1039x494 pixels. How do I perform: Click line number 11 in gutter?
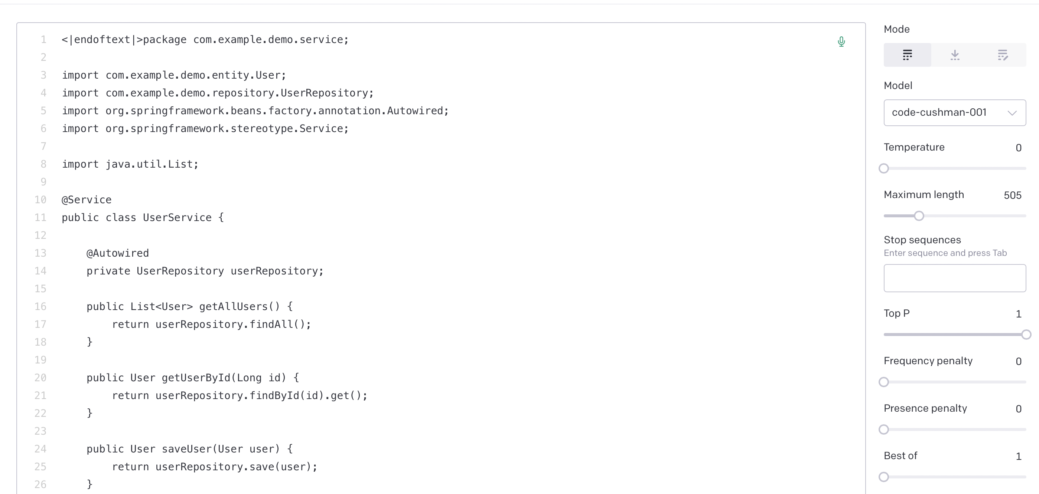(x=40, y=218)
